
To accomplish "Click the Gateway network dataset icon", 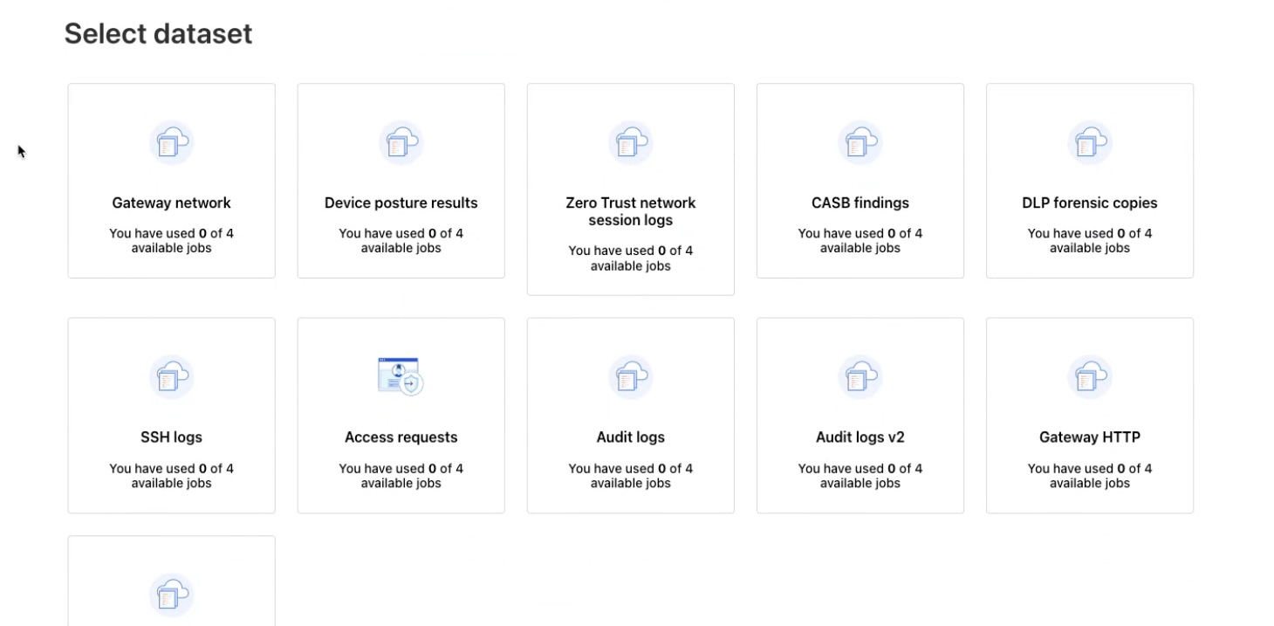I will tap(171, 142).
